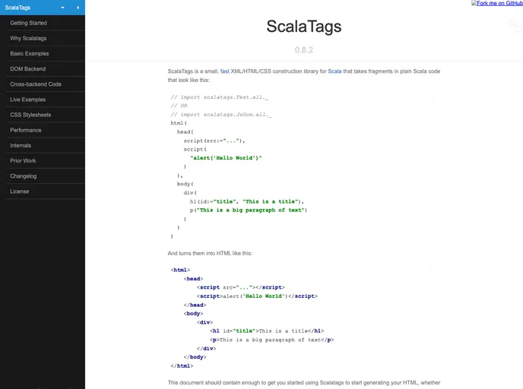This screenshot has width=523, height=389.
Task: Open the Getting Started section
Action: pos(45,23)
